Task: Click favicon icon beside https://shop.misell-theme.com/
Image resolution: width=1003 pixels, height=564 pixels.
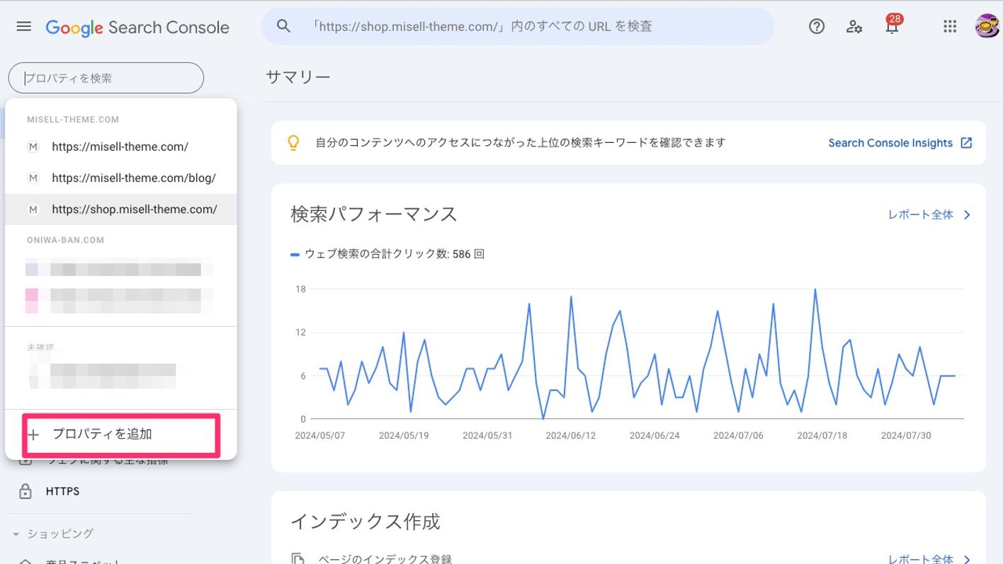Action: 33,209
